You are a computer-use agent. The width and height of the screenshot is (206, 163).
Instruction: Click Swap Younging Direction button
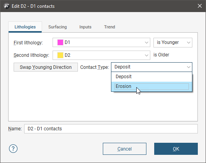[46, 67]
